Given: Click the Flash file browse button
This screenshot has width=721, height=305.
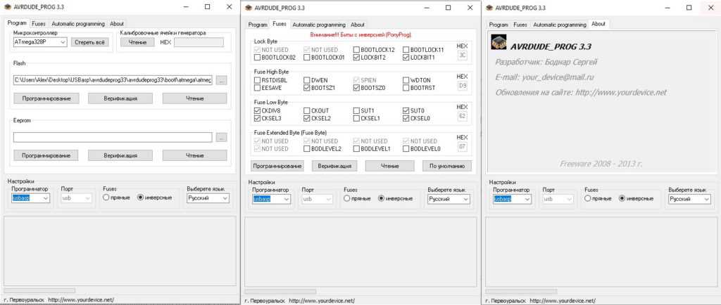Looking at the screenshot, I should (221, 80).
